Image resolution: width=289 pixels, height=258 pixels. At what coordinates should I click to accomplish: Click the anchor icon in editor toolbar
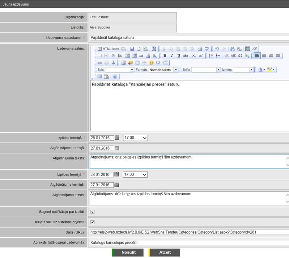[113, 63]
